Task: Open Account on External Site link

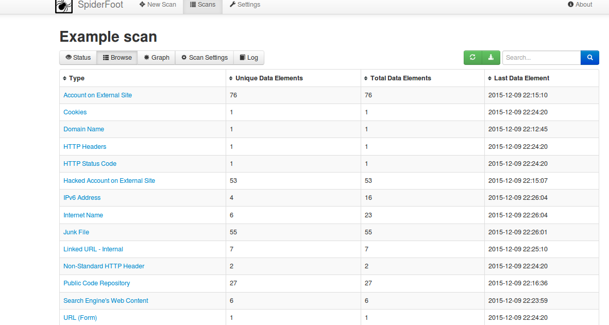Action: click(97, 95)
